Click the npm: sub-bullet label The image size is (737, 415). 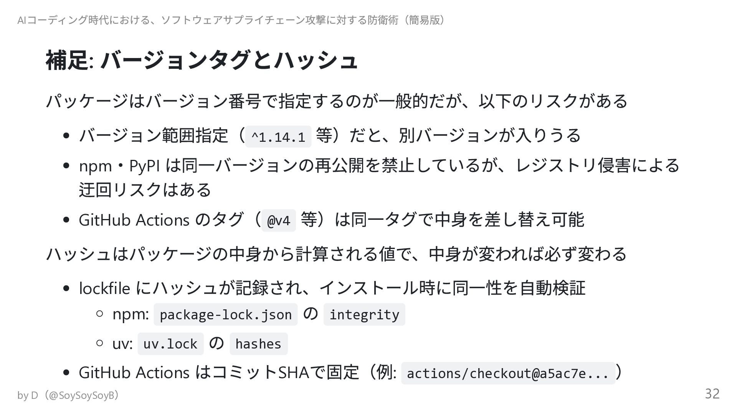pyautogui.click(x=131, y=314)
